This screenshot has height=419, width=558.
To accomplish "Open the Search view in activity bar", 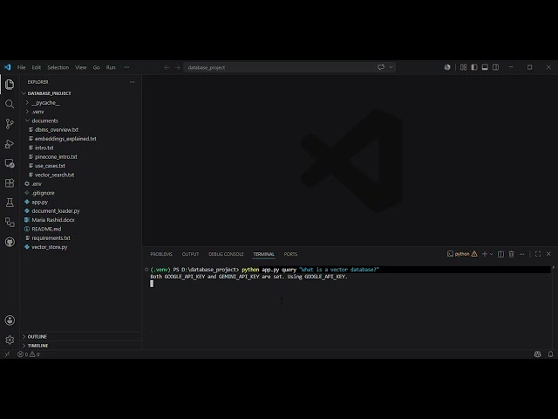I will (x=10, y=104).
